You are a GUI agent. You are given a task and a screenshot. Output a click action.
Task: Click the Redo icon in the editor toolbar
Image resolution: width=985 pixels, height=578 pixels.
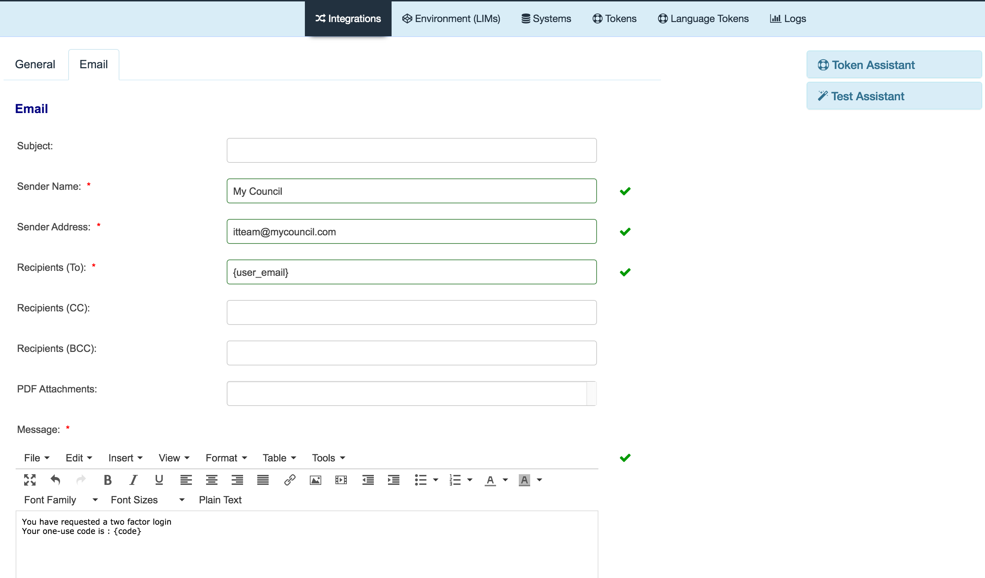click(x=81, y=480)
